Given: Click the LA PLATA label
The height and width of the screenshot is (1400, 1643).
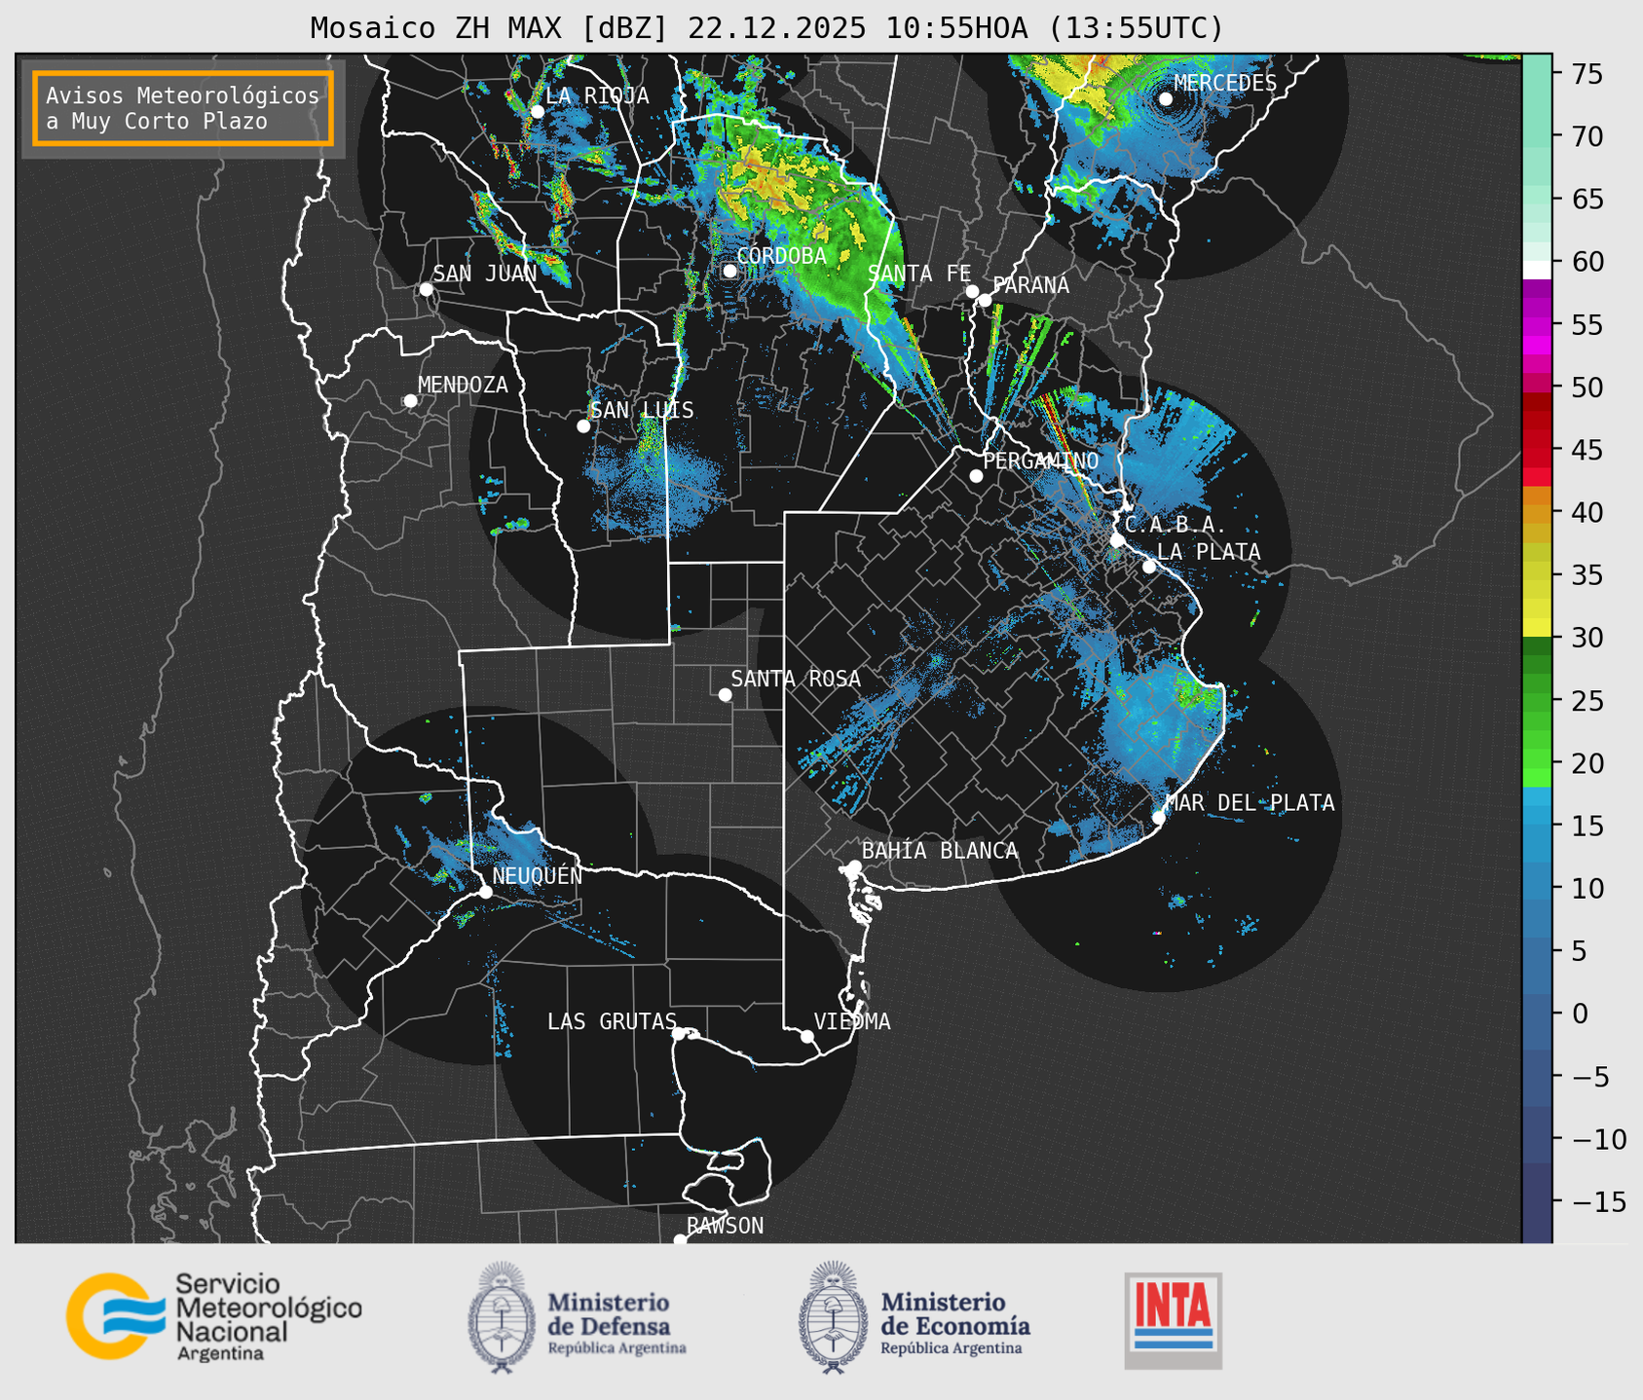Looking at the screenshot, I should click(1209, 552).
